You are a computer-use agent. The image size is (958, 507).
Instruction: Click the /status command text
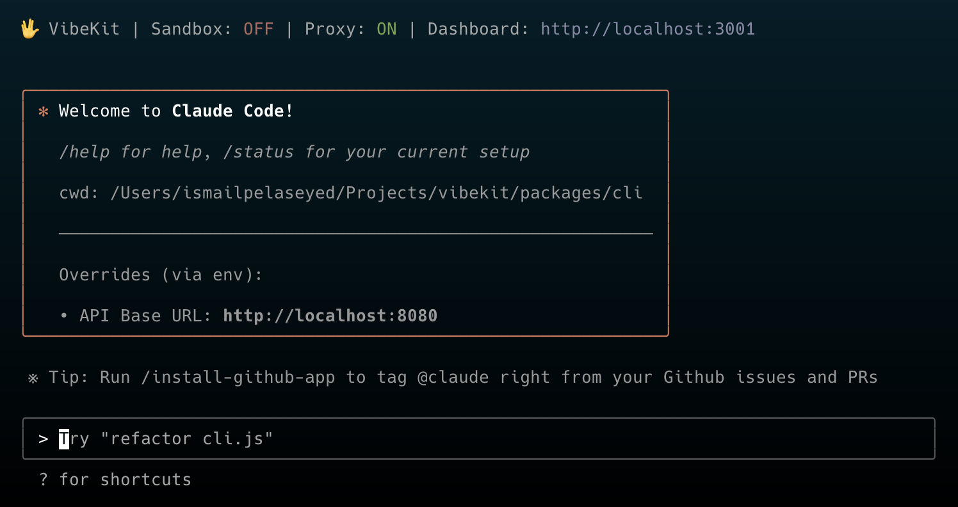pos(264,152)
